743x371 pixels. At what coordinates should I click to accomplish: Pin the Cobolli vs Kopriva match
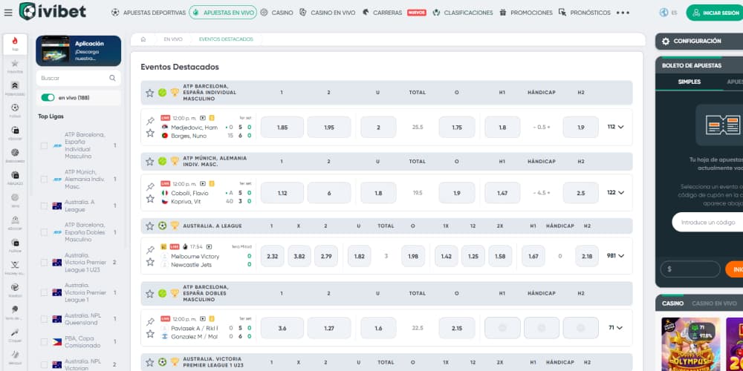150,186
